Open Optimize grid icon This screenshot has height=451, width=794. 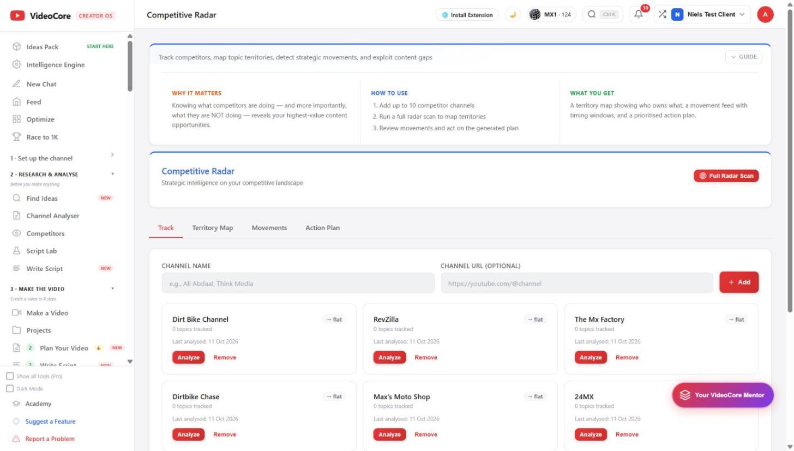pos(16,119)
